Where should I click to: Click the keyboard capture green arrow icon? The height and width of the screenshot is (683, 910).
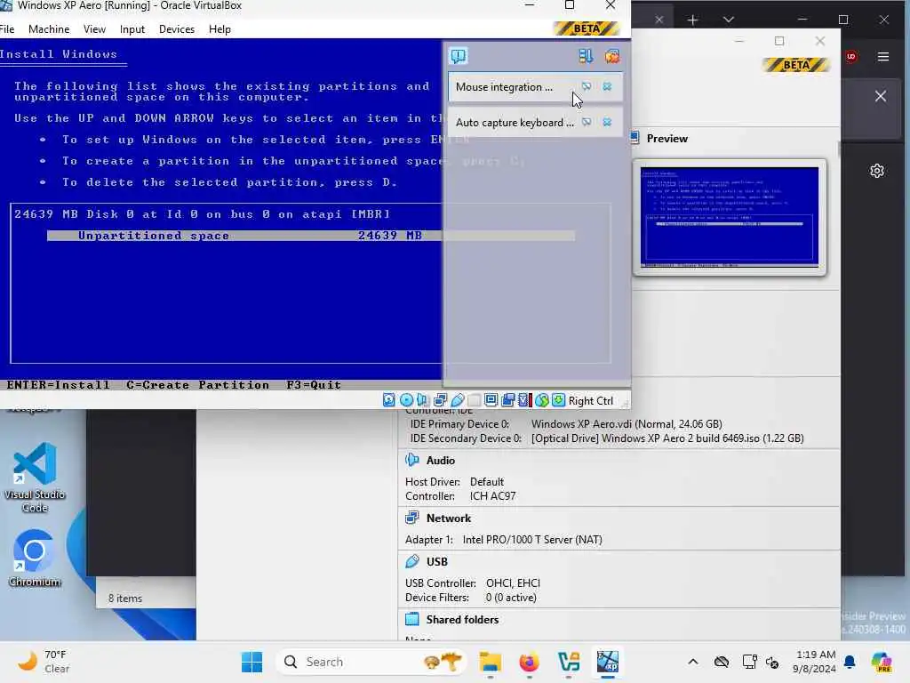(558, 400)
